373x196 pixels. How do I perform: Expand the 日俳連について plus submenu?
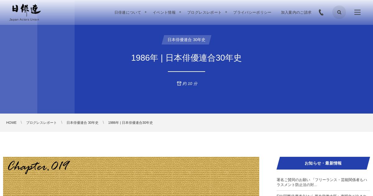point(145,12)
